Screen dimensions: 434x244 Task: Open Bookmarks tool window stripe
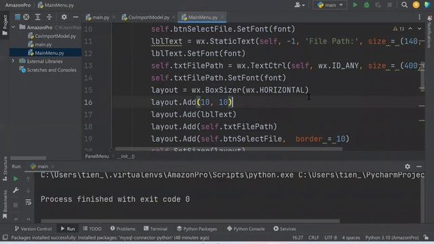click(5, 204)
